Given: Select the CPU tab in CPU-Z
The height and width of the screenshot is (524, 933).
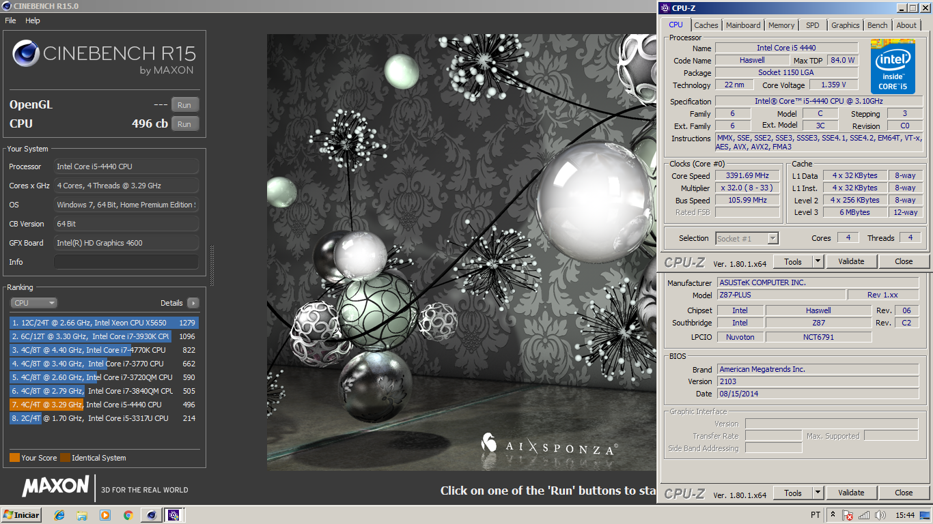Looking at the screenshot, I should click(676, 25).
